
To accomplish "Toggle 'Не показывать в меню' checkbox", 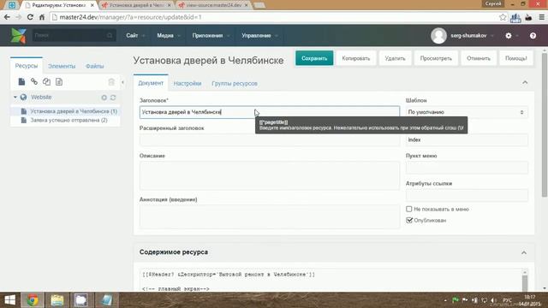I will 409,209.
